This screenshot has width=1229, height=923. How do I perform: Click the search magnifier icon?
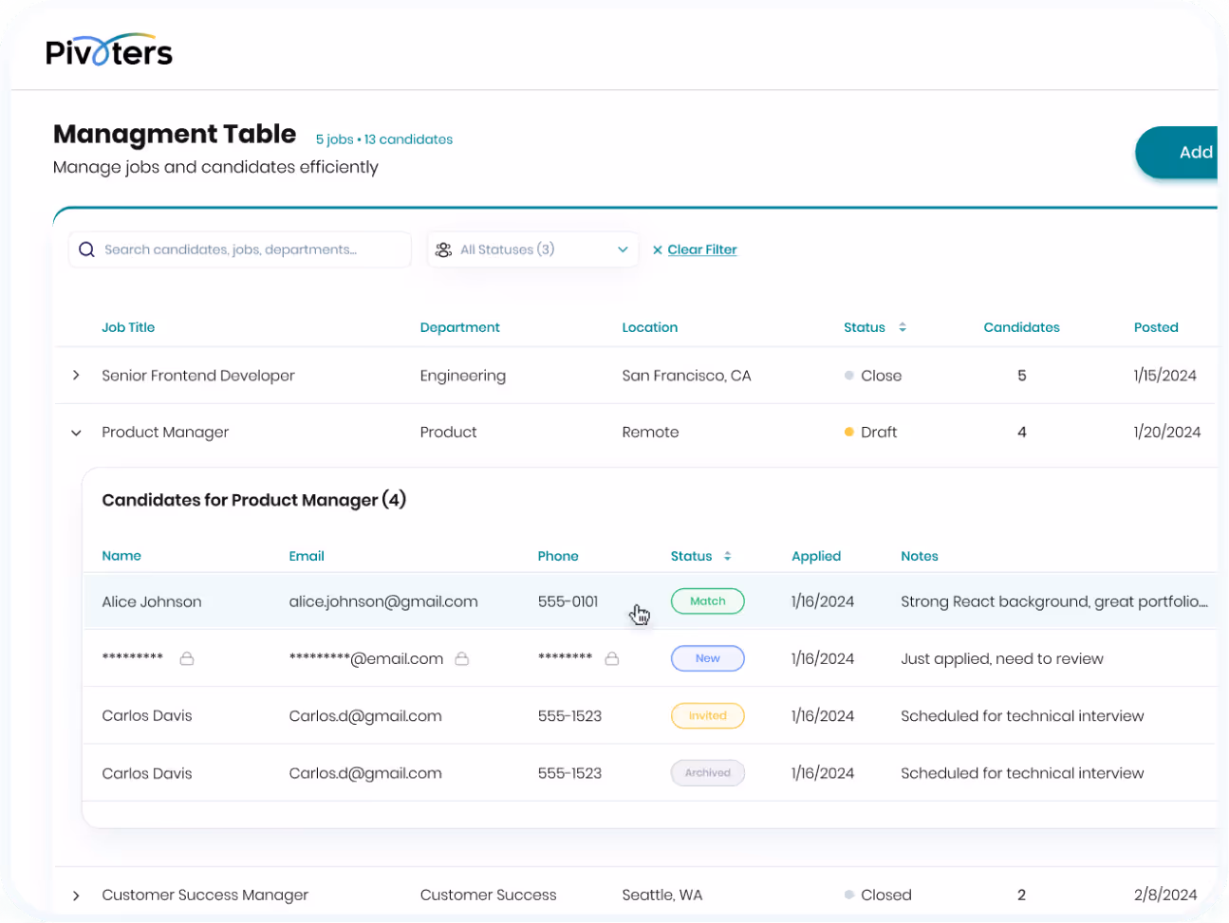[x=86, y=249]
